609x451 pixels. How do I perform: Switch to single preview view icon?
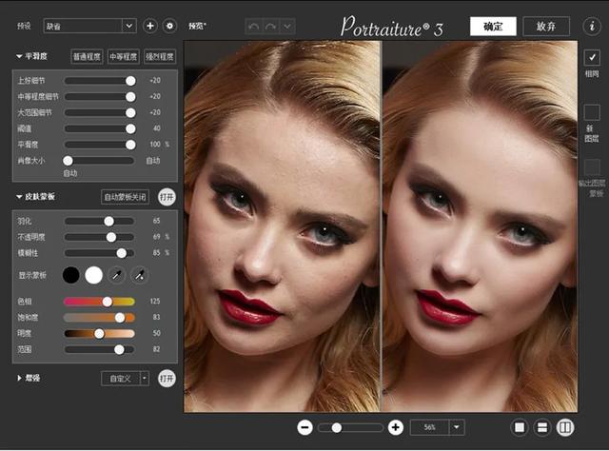[520, 428]
